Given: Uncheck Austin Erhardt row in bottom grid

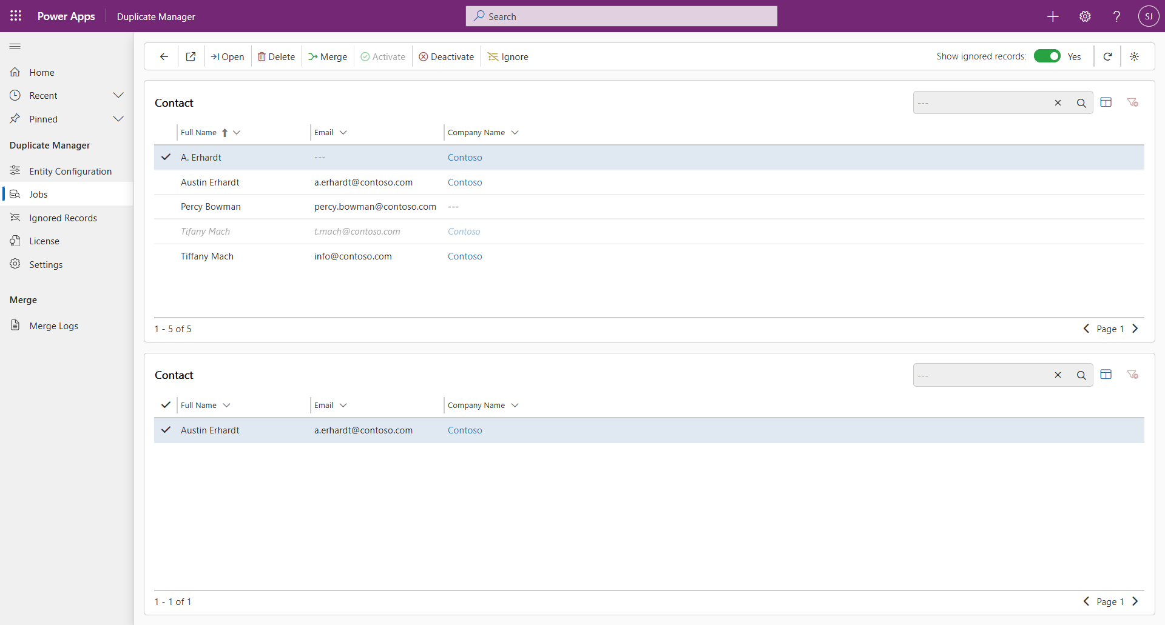Looking at the screenshot, I should coord(166,430).
